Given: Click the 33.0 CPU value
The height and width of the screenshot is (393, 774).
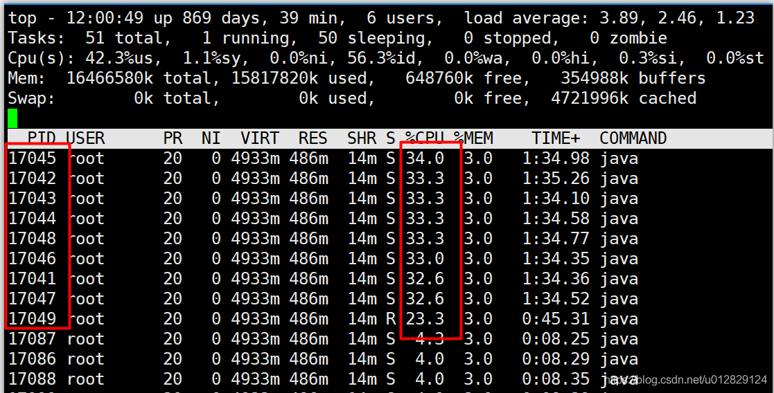Looking at the screenshot, I should pos(425,258).
